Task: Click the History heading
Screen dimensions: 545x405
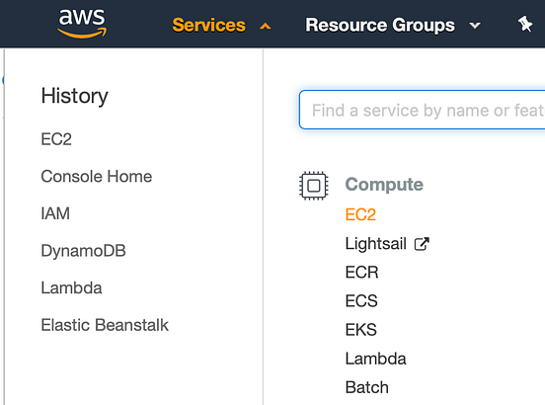Action: tap(75, 96)
